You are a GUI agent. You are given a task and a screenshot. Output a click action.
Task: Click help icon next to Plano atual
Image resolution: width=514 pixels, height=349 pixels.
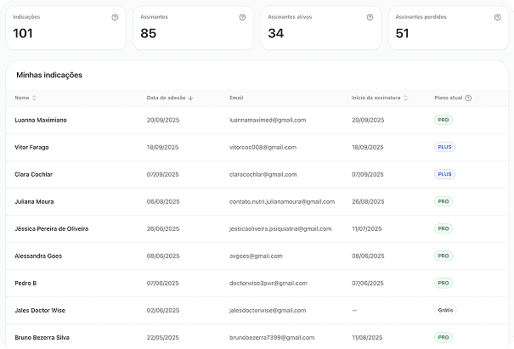468,98
